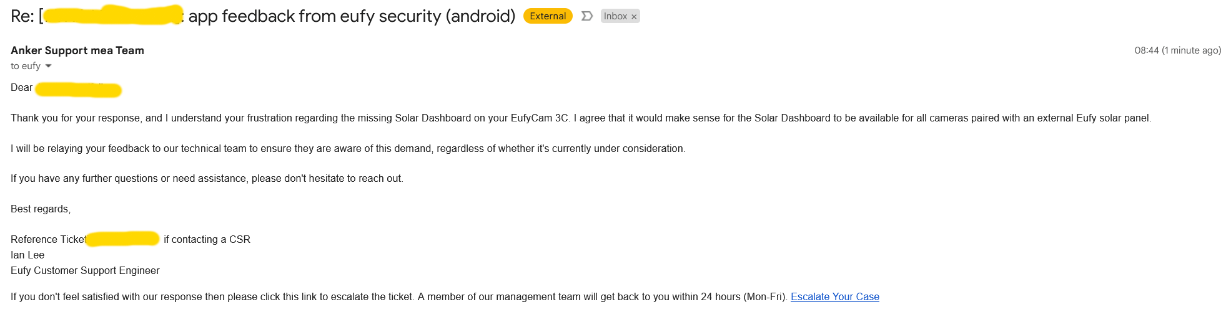1226x312 pixels.
Task: Click the Inbox label chip
Action: pyautogui.click(x=615, y=16)
